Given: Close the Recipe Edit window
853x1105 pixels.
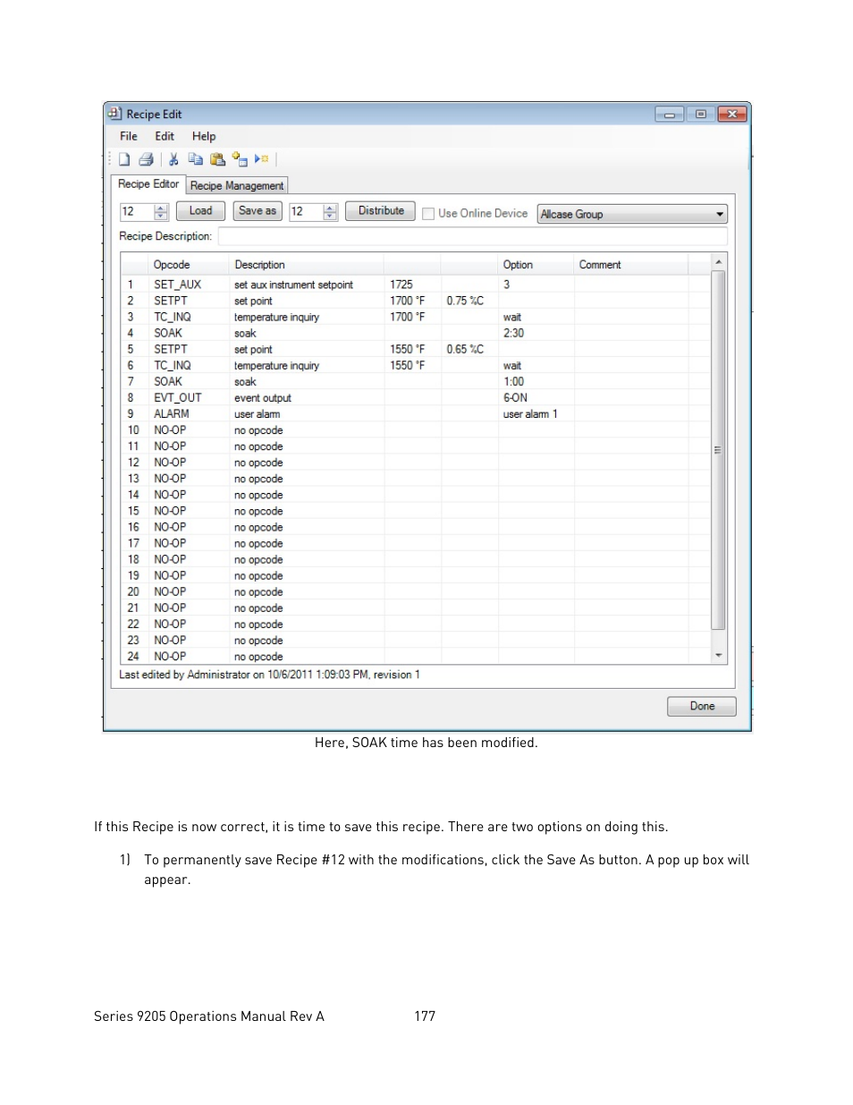Looking at the screenshot, I should coord(732,114).
